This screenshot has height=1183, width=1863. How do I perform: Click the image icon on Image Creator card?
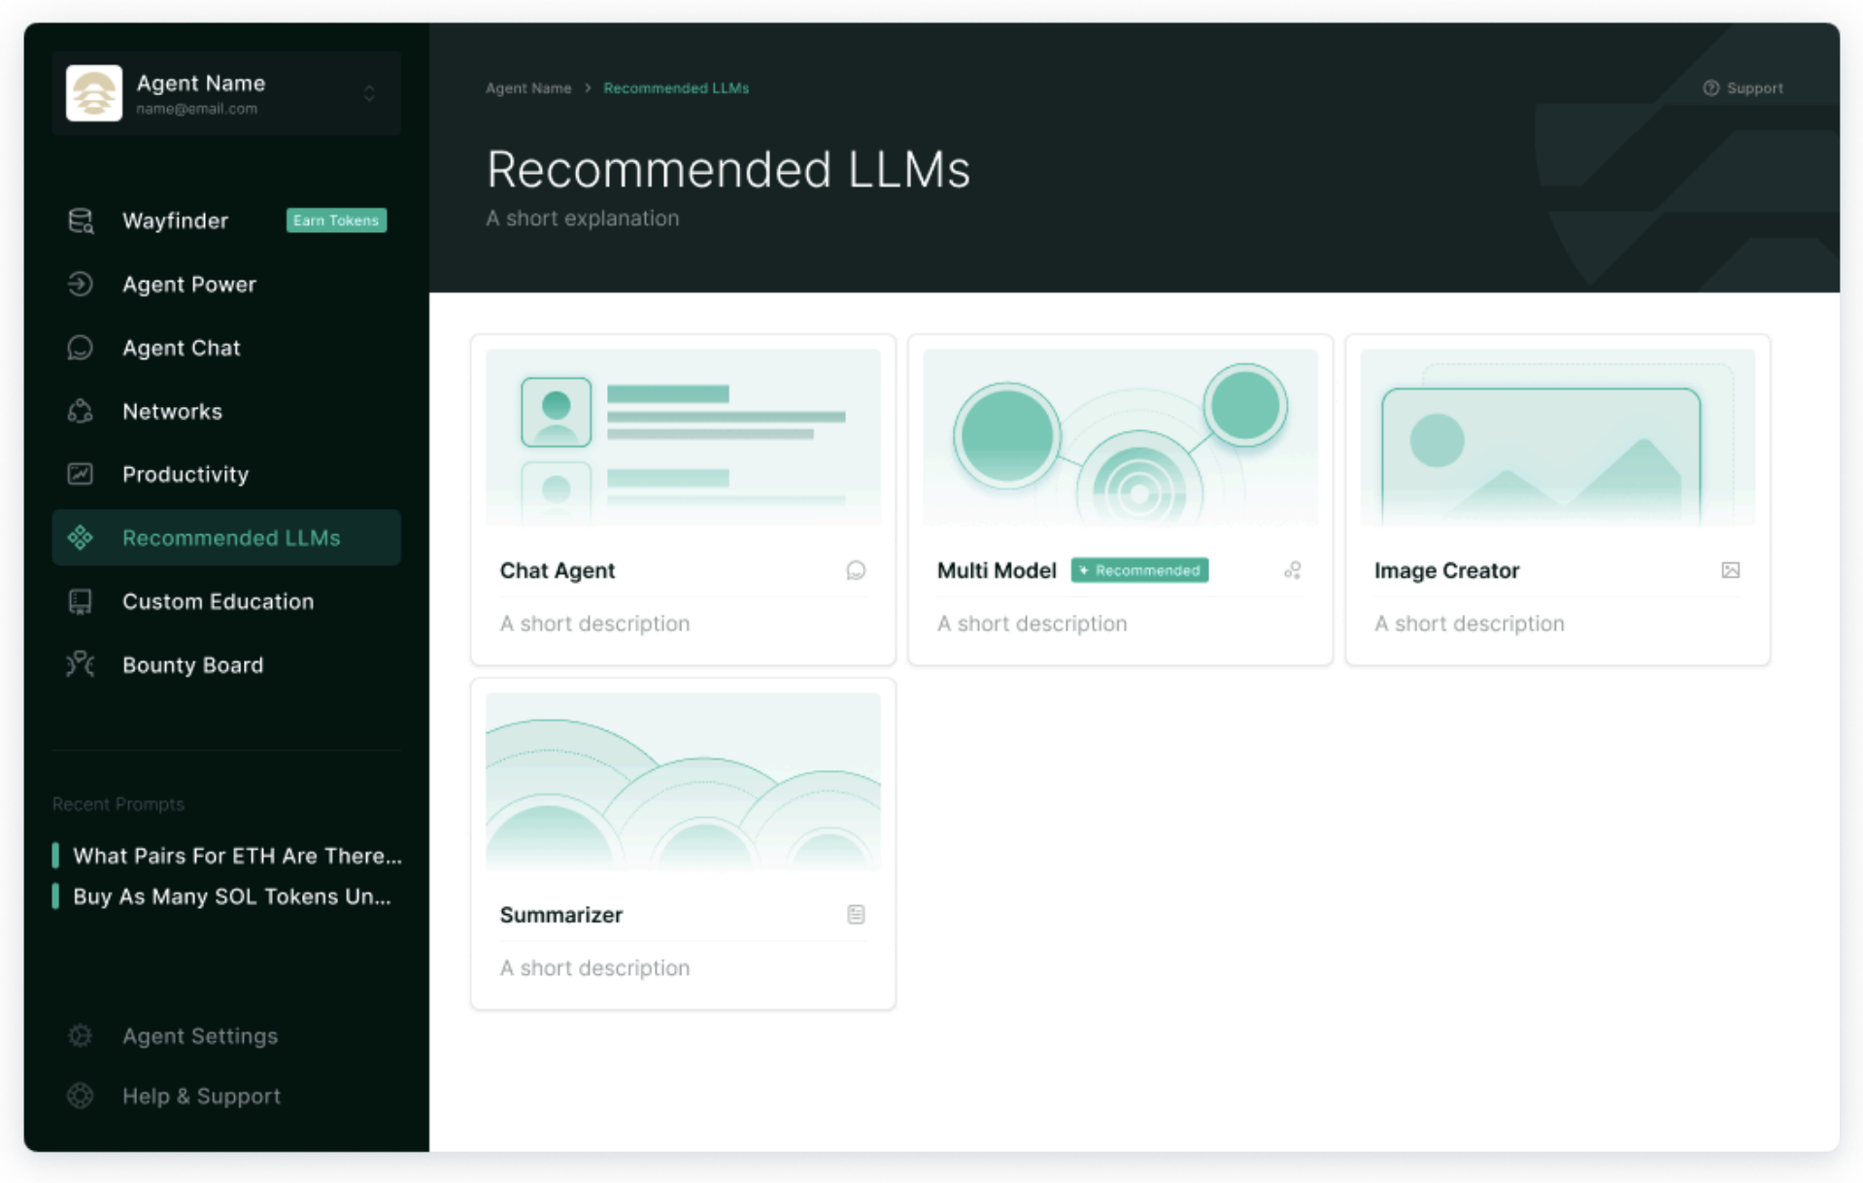pyautogui.click(x=1730, y=570)
